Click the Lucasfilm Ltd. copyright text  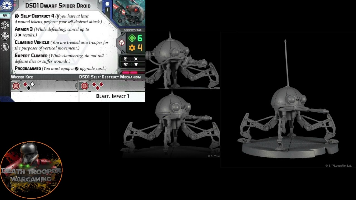tap(339, 166)
